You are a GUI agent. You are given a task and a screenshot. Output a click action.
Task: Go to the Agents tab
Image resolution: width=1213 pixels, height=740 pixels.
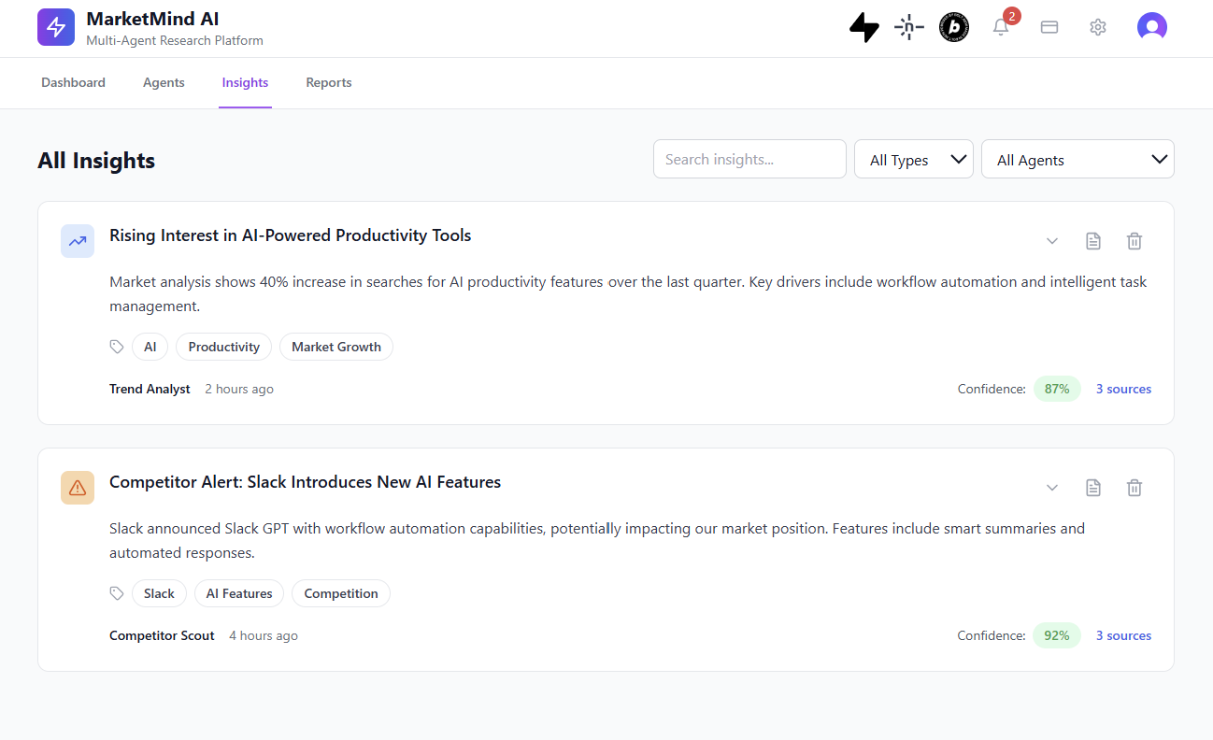pyautogui.click(x=164, y=83)
